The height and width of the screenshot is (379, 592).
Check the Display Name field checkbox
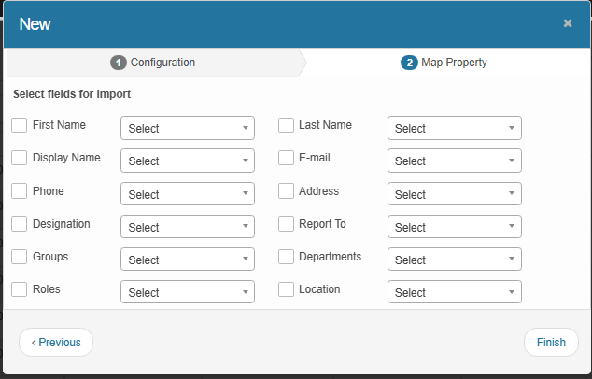20,158
